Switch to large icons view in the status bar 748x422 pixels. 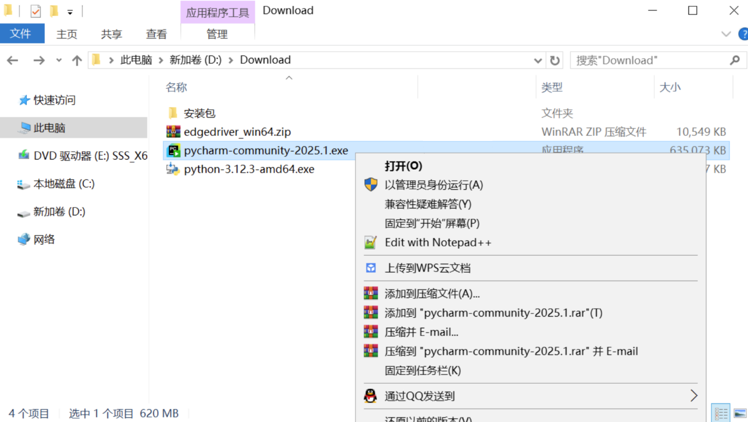pos(740,413)
